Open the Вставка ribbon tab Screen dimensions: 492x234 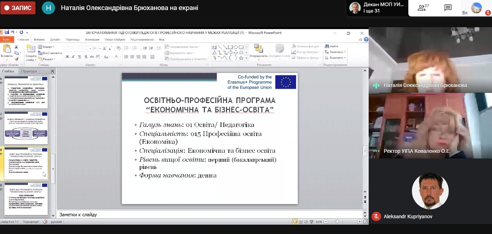tap(39, 39)
